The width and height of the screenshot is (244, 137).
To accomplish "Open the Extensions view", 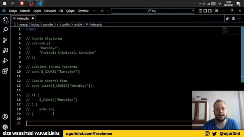I will [5, 71].
